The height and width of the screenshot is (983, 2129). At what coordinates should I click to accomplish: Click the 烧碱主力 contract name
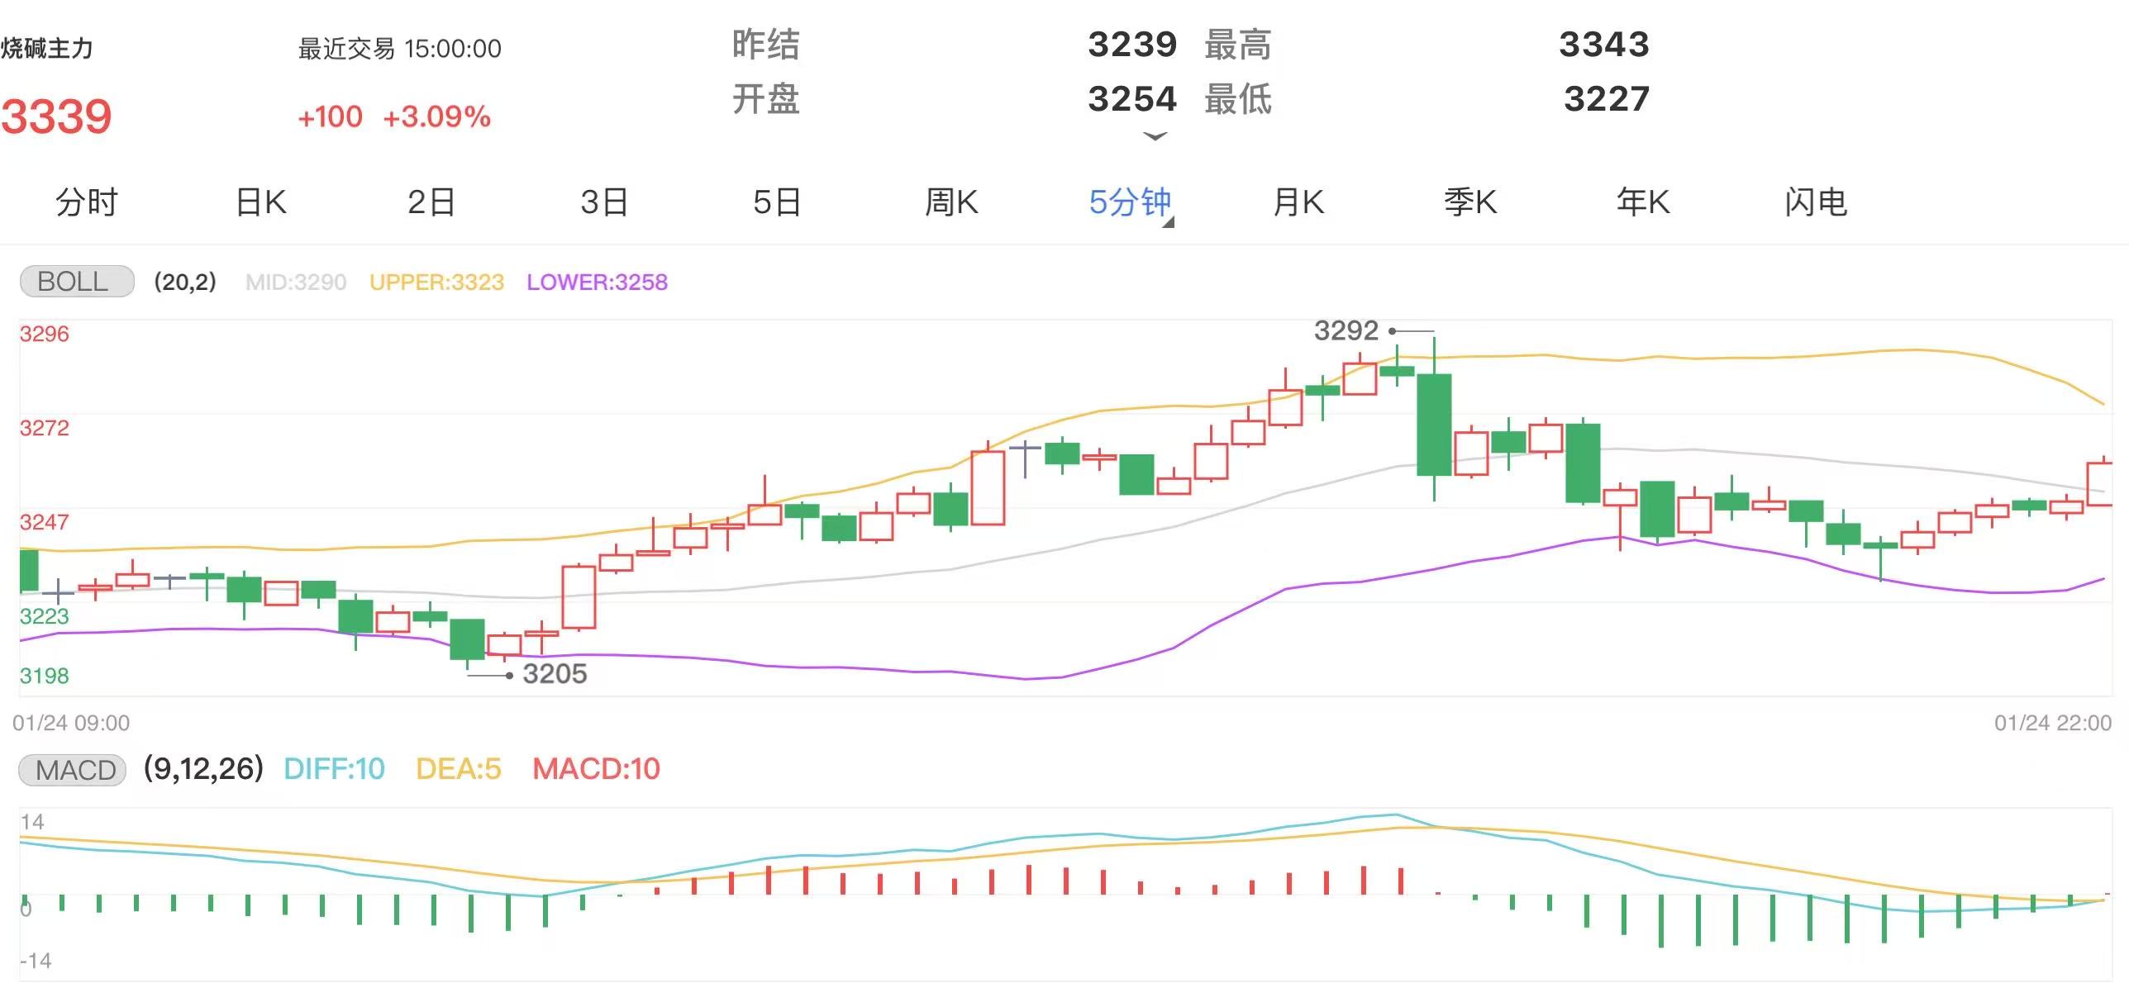coord(46,49)
